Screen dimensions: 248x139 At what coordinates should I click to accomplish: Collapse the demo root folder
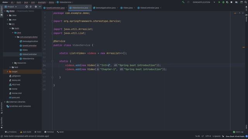coord(5,11)
